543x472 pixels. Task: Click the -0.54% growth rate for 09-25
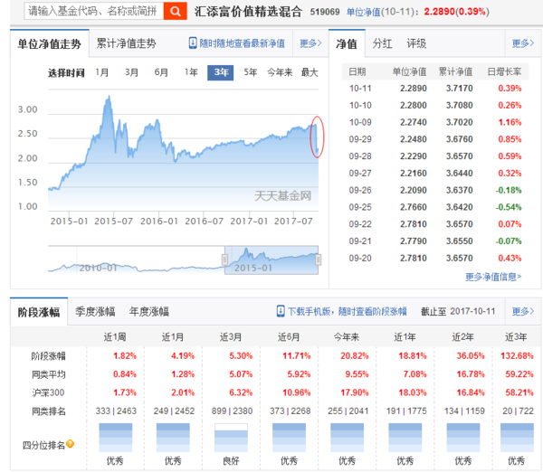509,207
